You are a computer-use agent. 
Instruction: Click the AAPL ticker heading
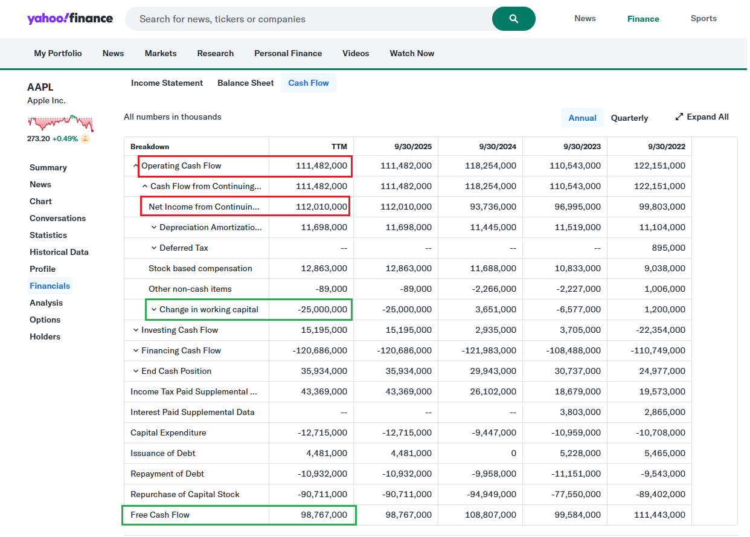pos(40,88)
